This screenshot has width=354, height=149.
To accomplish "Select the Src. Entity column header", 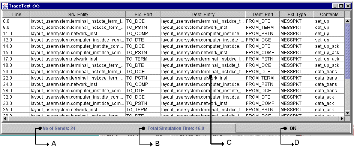I will [78, 15].
